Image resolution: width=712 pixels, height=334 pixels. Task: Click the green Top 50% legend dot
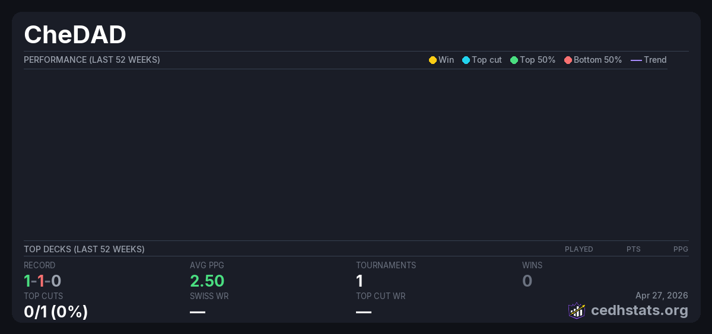click(514, 60)
